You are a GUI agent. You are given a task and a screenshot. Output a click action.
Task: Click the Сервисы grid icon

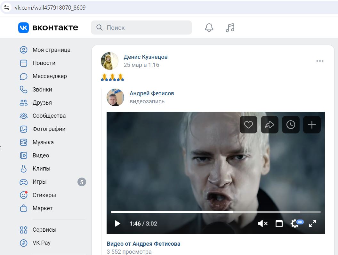[x=23, y=230]
